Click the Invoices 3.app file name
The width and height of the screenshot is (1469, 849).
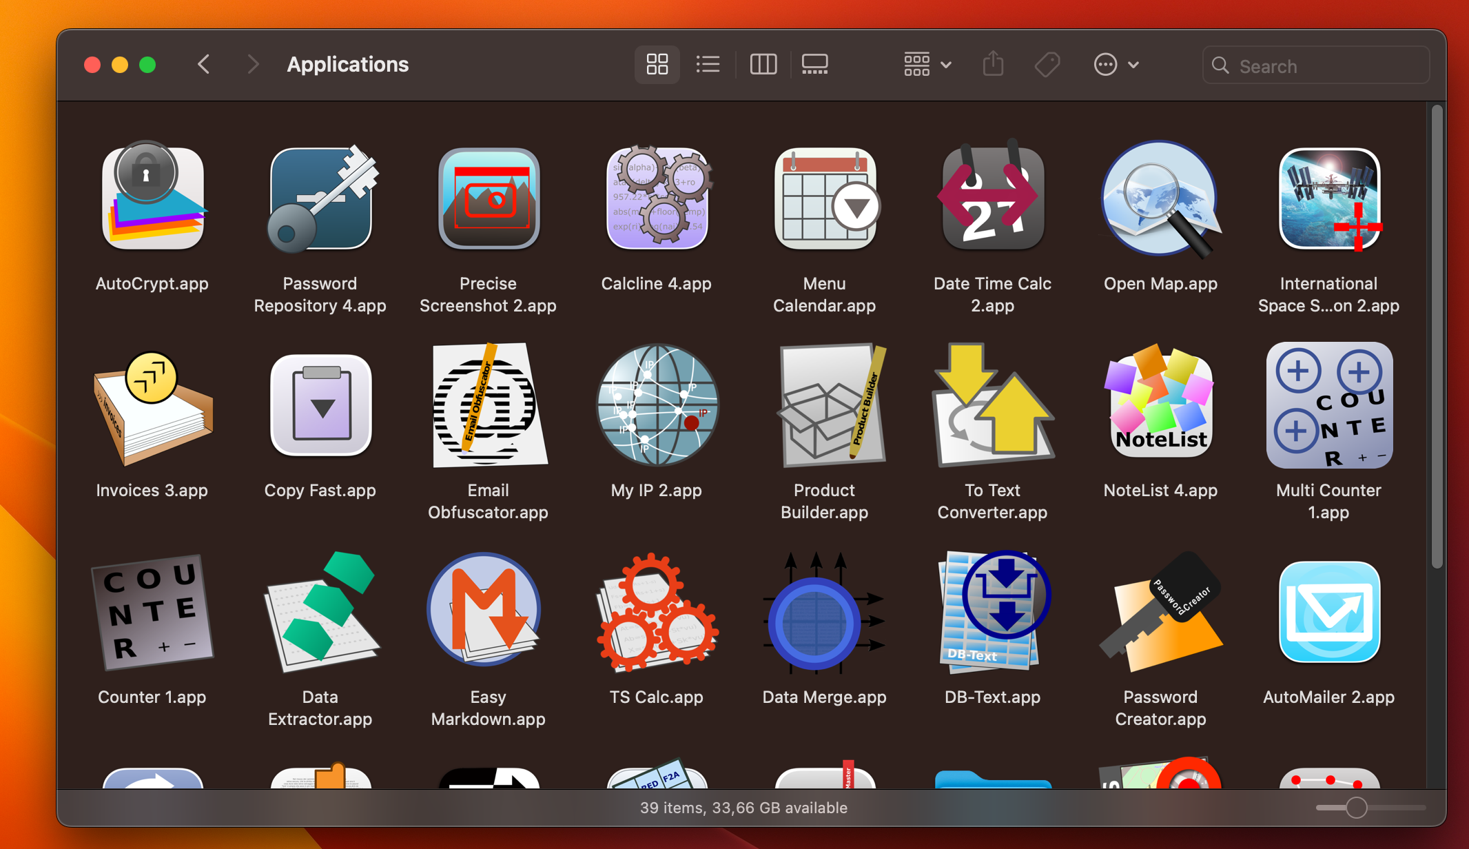point(152,491)
